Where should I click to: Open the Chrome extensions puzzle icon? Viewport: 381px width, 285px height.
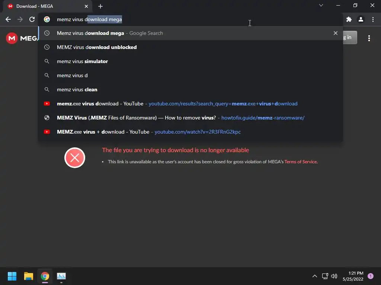click(x=349, y=19)
